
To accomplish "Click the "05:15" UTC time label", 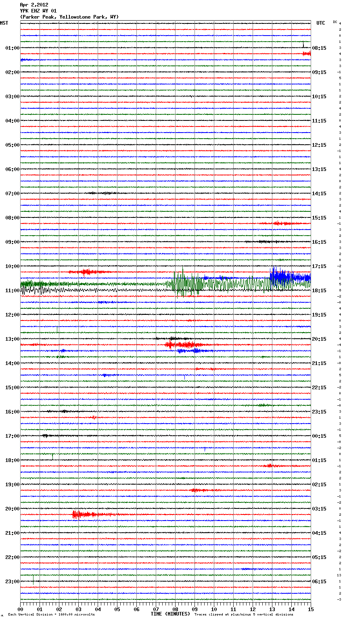I will point(319,557).
